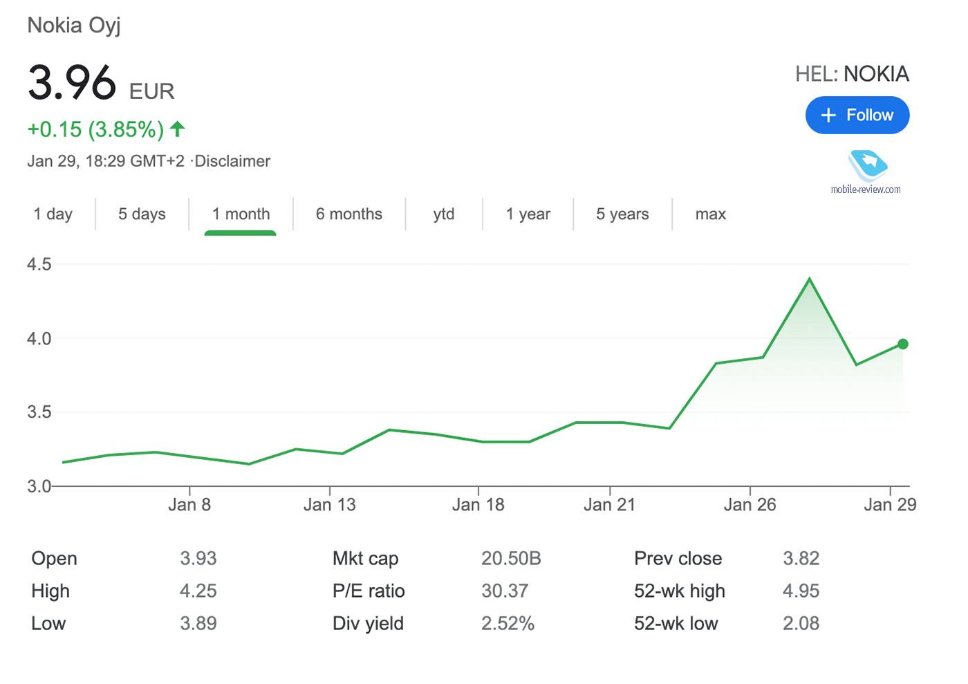This screenshot has height=684, width=968.
Task: Click the Jan 26 axis label
Action: (x=750, y=505)
